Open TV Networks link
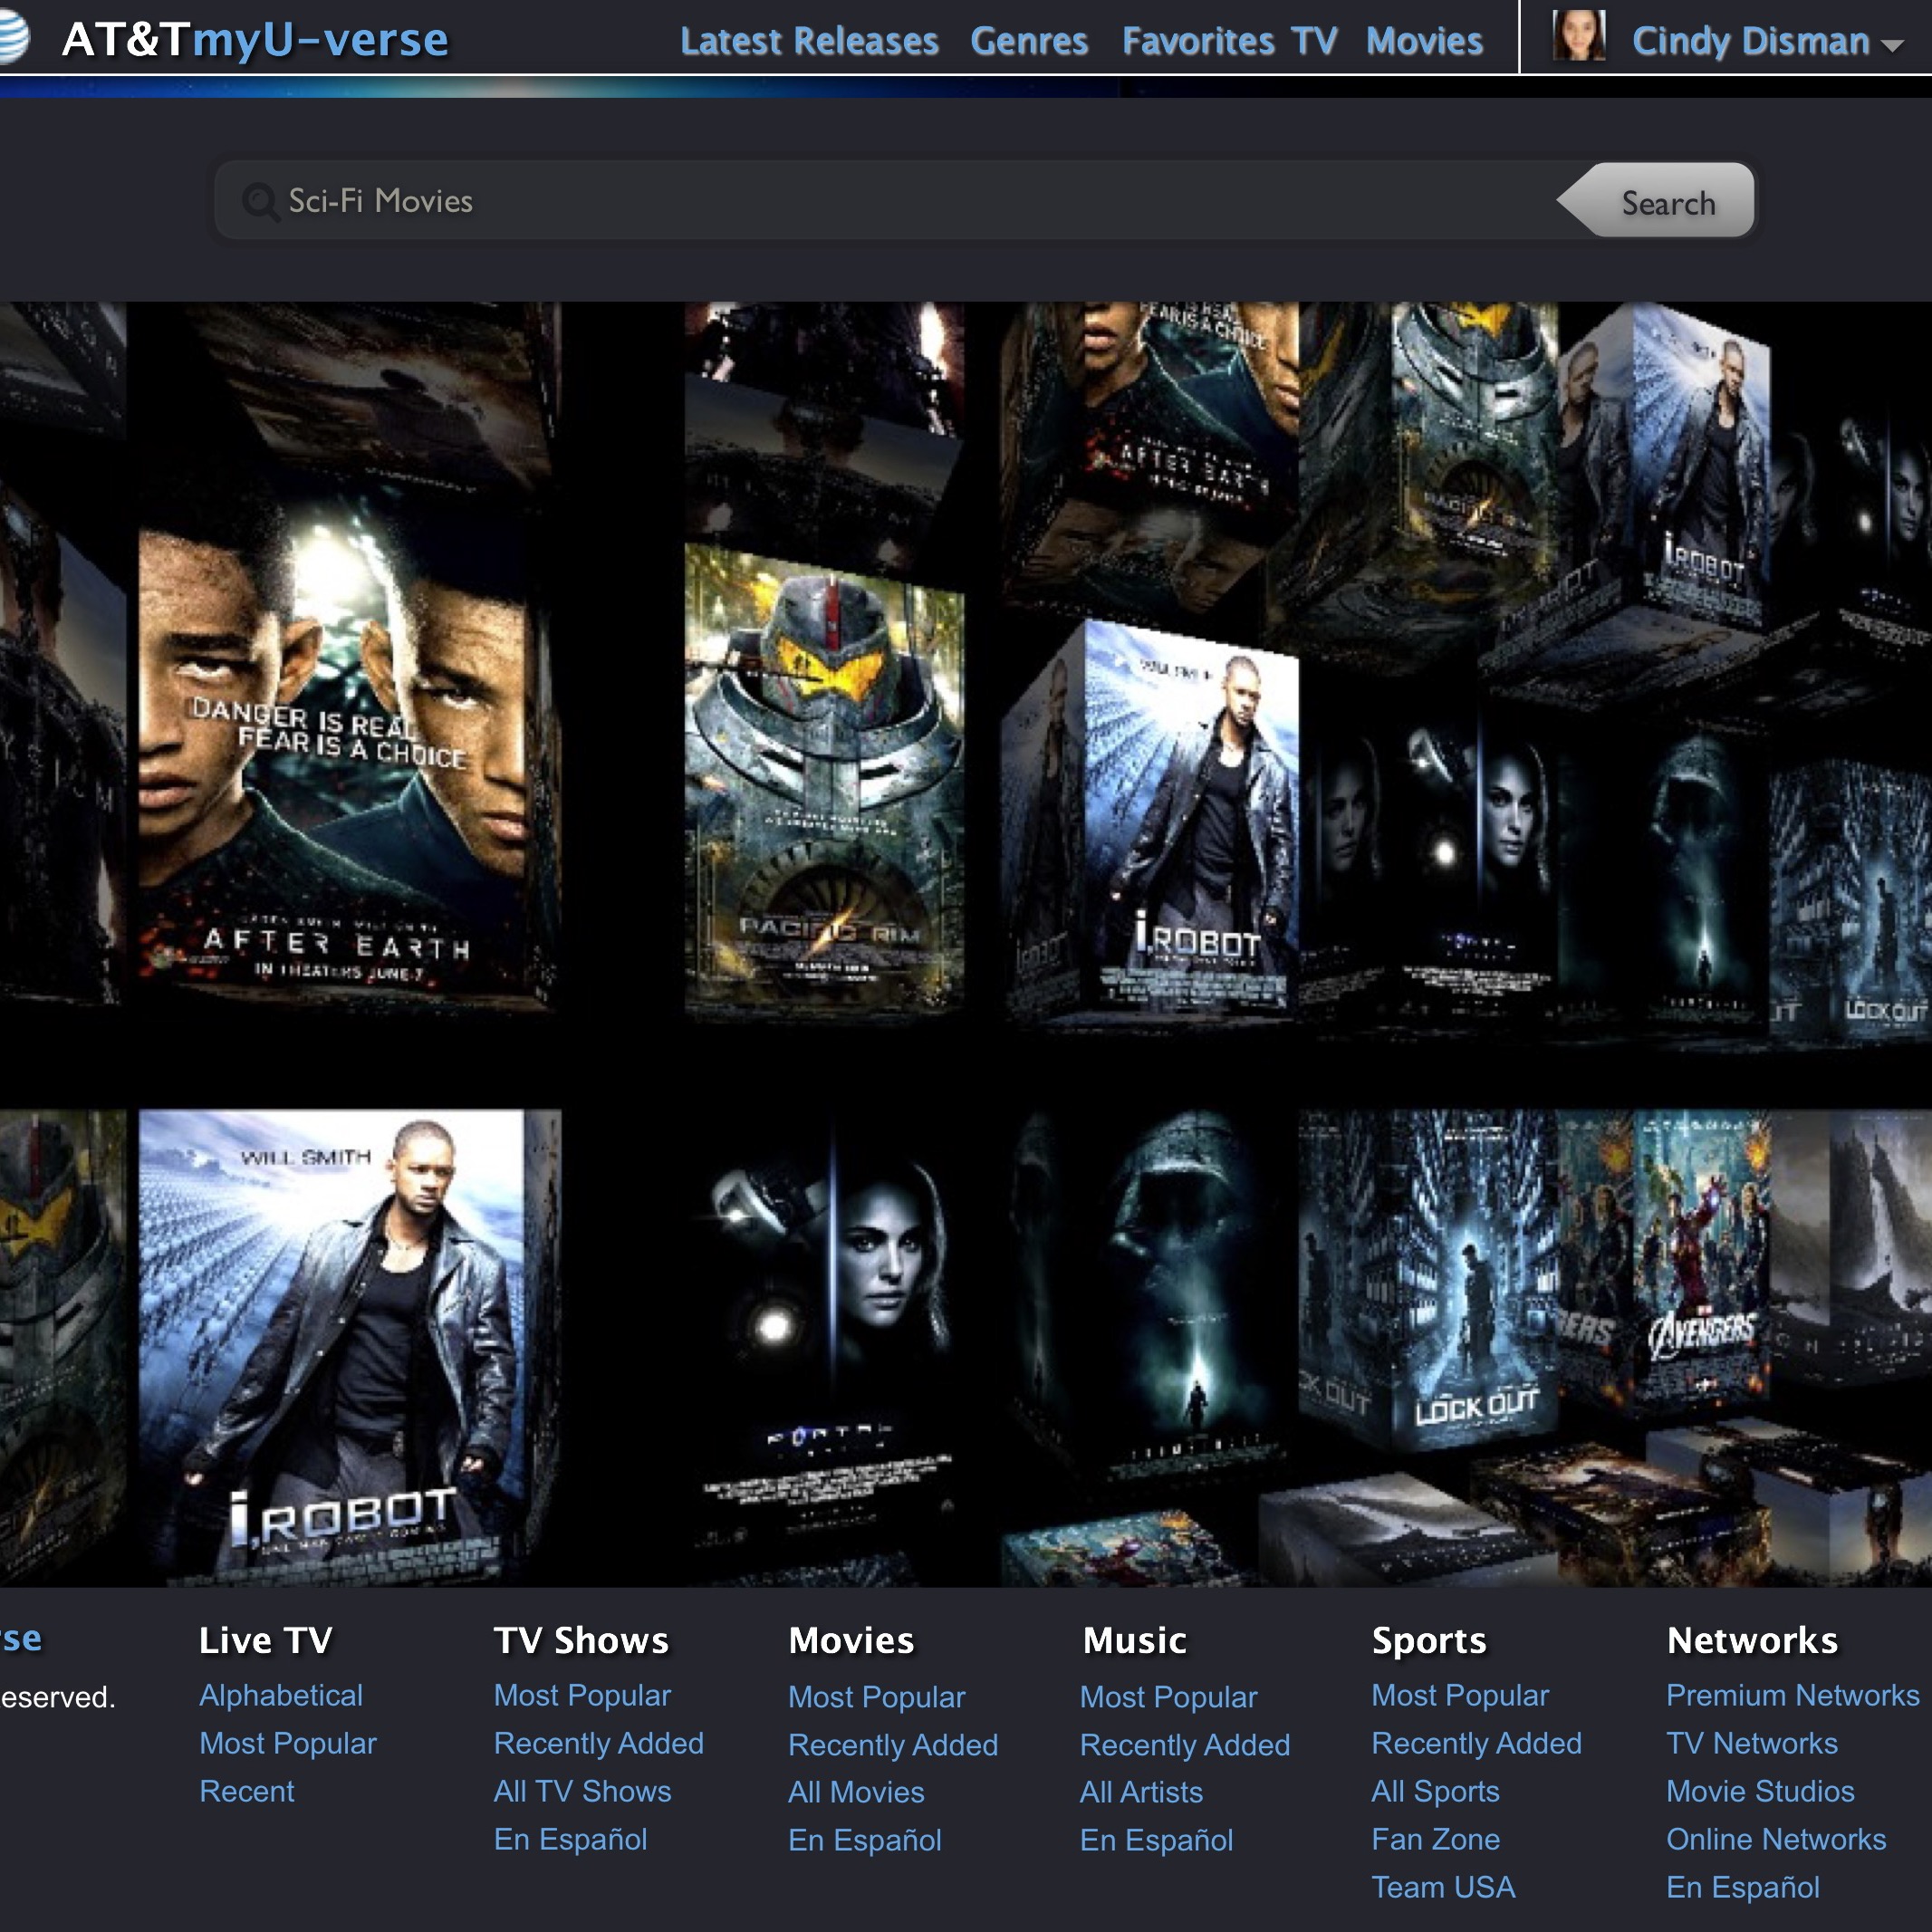The image size is (1932, 1932). point(1752,1743)
